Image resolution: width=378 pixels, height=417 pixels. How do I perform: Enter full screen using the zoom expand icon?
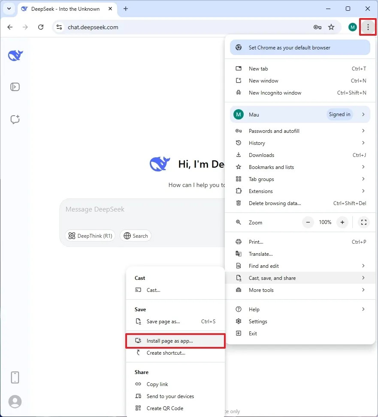click(363, 222)
